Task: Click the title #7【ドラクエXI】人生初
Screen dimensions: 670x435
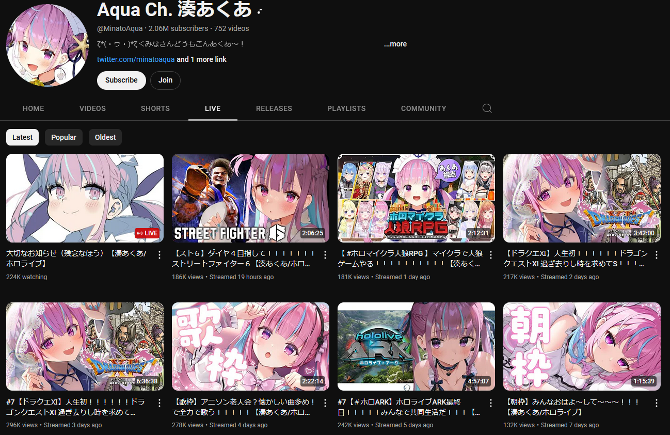Action: (76, 407)
